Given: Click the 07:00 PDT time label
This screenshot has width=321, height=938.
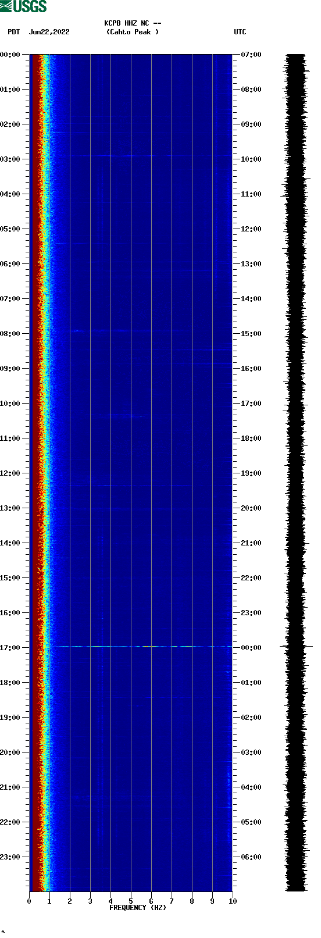Looking at the screenshot, I should [10, 299].
